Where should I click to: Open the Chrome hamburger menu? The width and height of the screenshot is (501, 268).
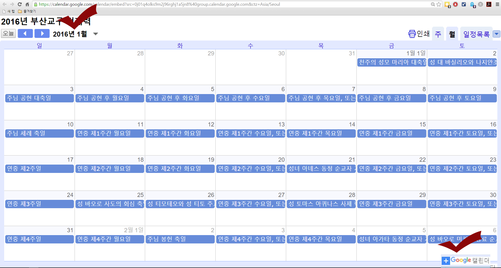pos(497,4)
